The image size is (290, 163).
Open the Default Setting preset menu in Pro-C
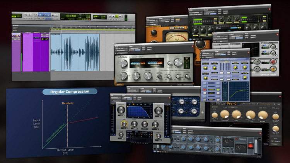(266, 104)
